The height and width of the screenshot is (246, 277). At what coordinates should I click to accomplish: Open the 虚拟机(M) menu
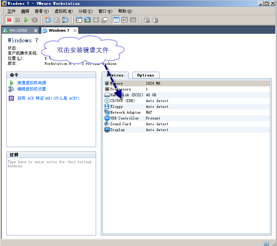click(x=63, y=11)
